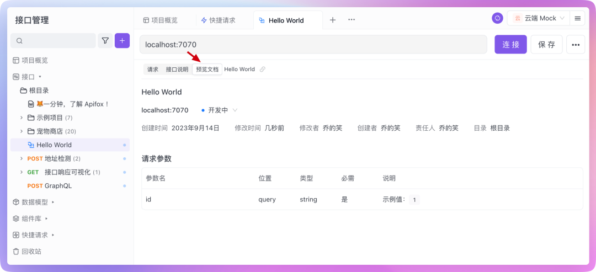Open 一分钟，了解 Apifox！ document
Screen dimensions: 596x272
coord(73,104)
